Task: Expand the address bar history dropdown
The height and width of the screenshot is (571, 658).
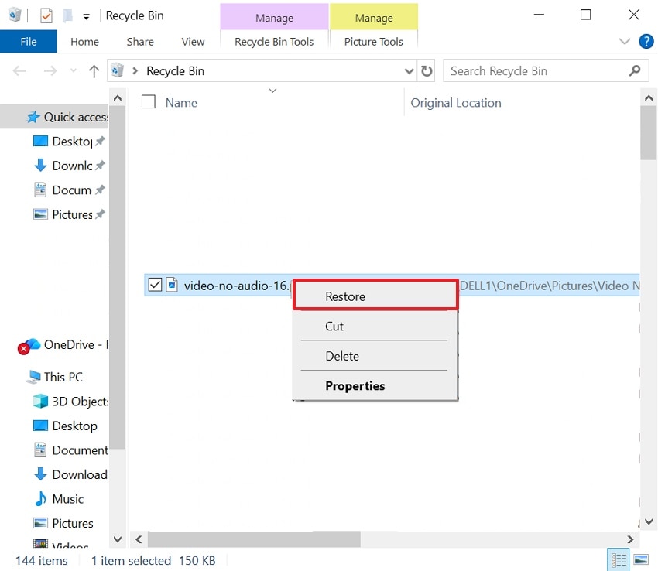Action: [410, 70]
